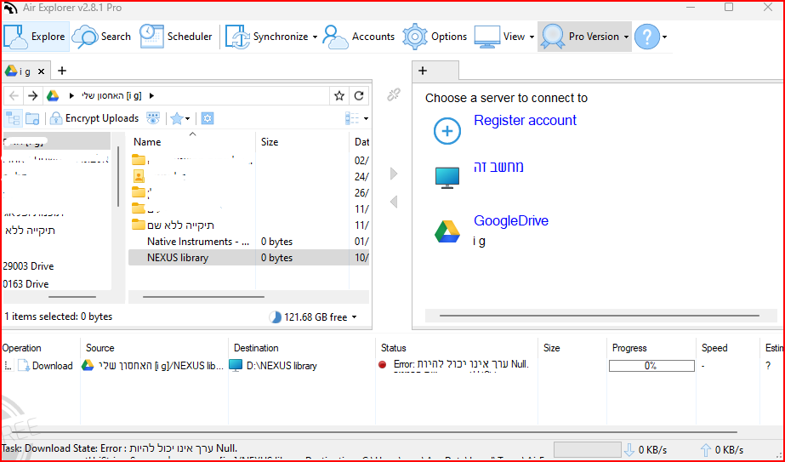Click the Register account link
This screenshot has width=785, height=462.
tap(525, 120)
